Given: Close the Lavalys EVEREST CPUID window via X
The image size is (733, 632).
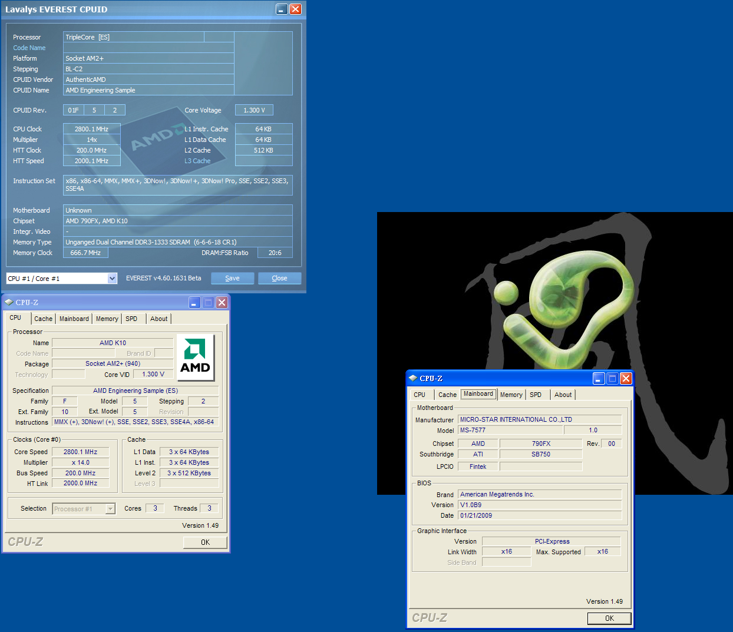Looking at the screenshot, I should pyautogui.click(x=295, y=9).
